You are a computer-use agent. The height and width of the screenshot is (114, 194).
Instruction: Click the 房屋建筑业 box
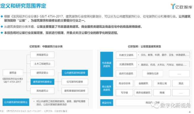pyautogui.click(x=42, y=55)
